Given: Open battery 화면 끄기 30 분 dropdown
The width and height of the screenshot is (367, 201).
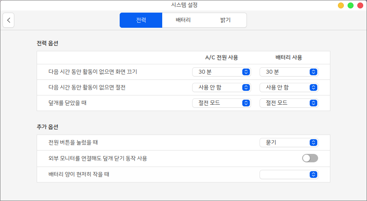Looking at the screenshot, I should tap(289, 72).
